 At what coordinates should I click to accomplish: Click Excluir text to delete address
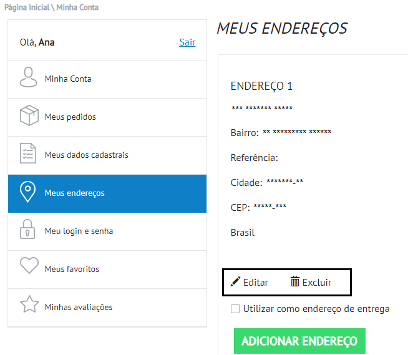pos(317,283)
